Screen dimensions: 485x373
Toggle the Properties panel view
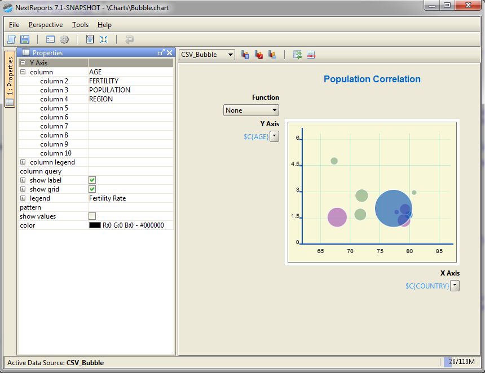point(50,39)
